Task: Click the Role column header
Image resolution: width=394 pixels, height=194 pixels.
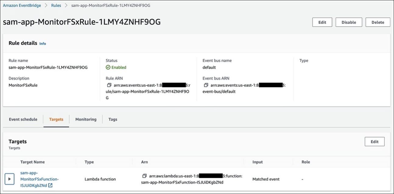Action: pos(306,162)
